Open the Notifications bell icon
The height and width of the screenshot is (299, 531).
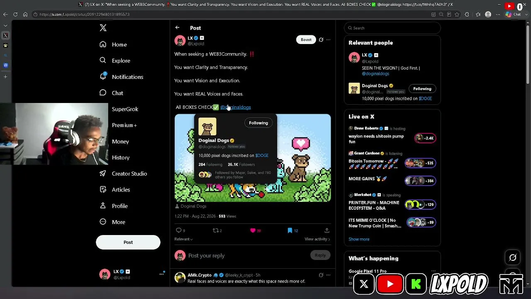[103, 76]
